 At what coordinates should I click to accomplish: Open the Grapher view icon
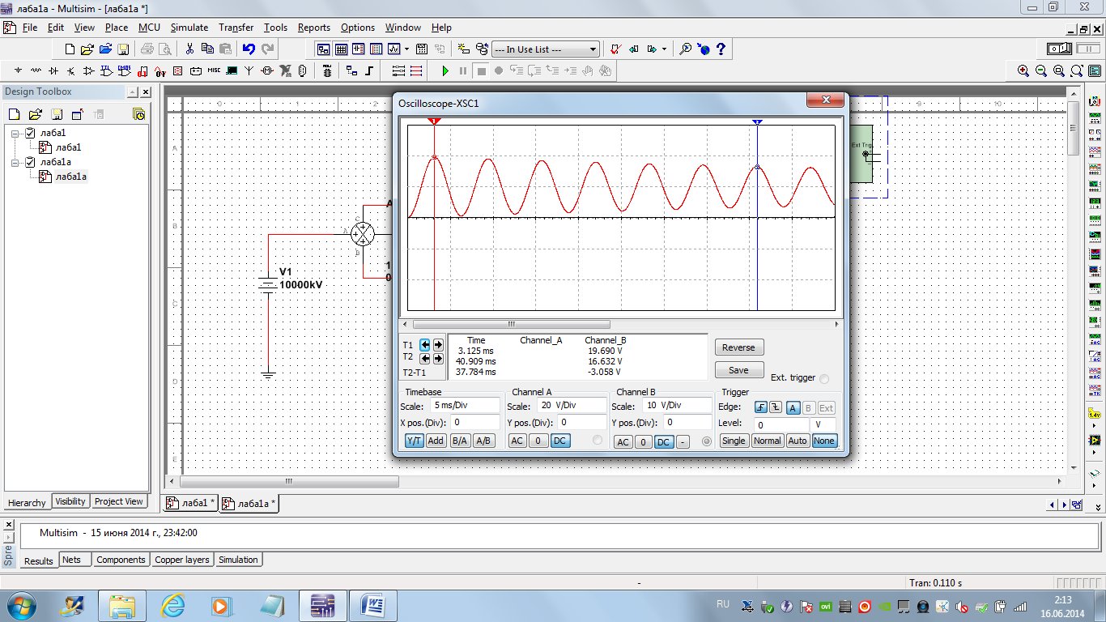[394, 49]
